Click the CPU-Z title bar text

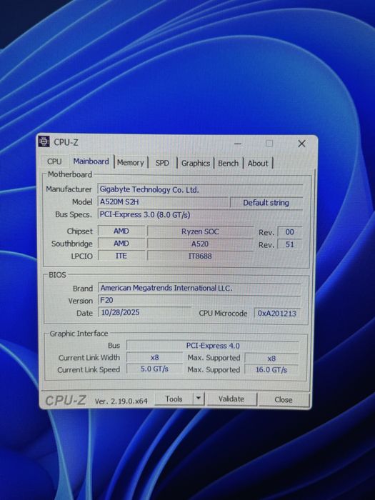[66, 142]
